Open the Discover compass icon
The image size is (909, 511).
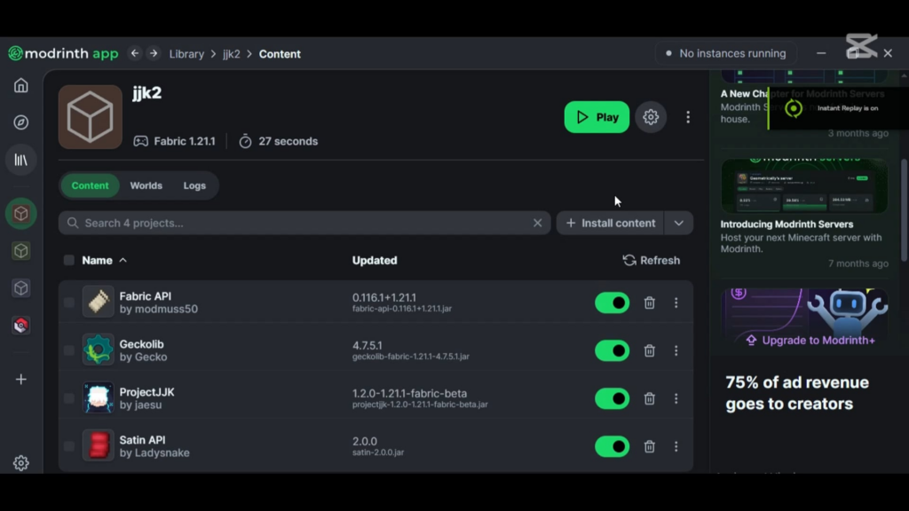coord(21,122)
